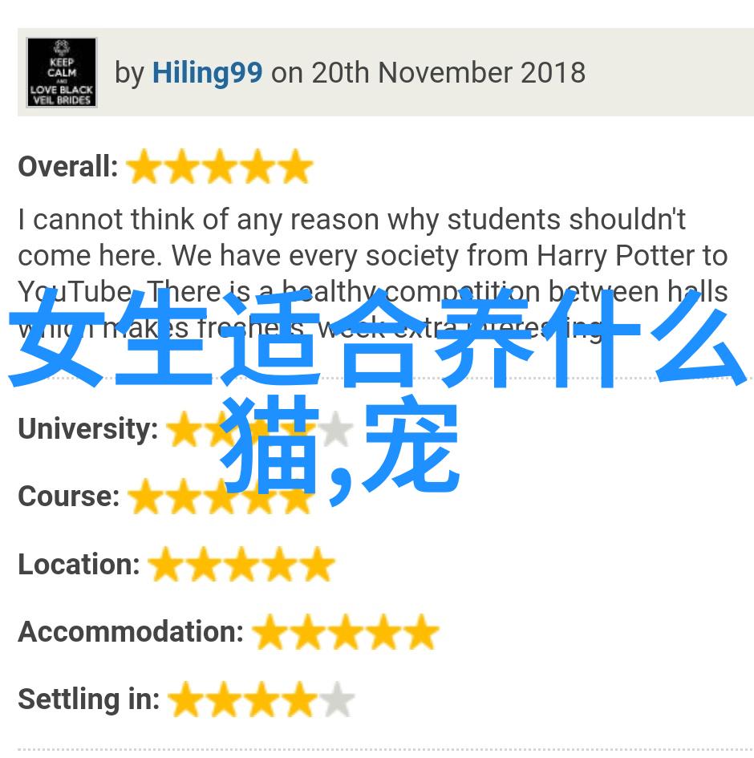
Task: Click the Settling in label
Action: 88,699
